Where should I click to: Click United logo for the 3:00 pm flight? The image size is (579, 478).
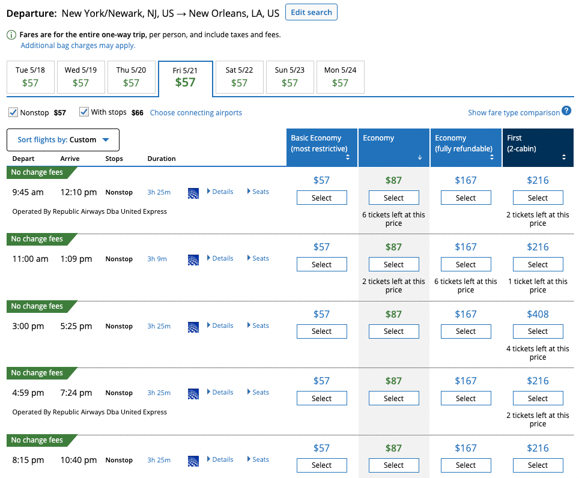click(193, 327)
